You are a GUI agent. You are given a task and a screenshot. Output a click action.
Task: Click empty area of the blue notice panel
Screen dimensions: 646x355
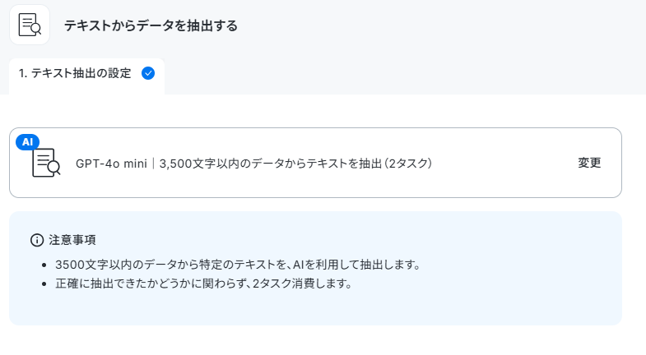click(x=495, y=304)
